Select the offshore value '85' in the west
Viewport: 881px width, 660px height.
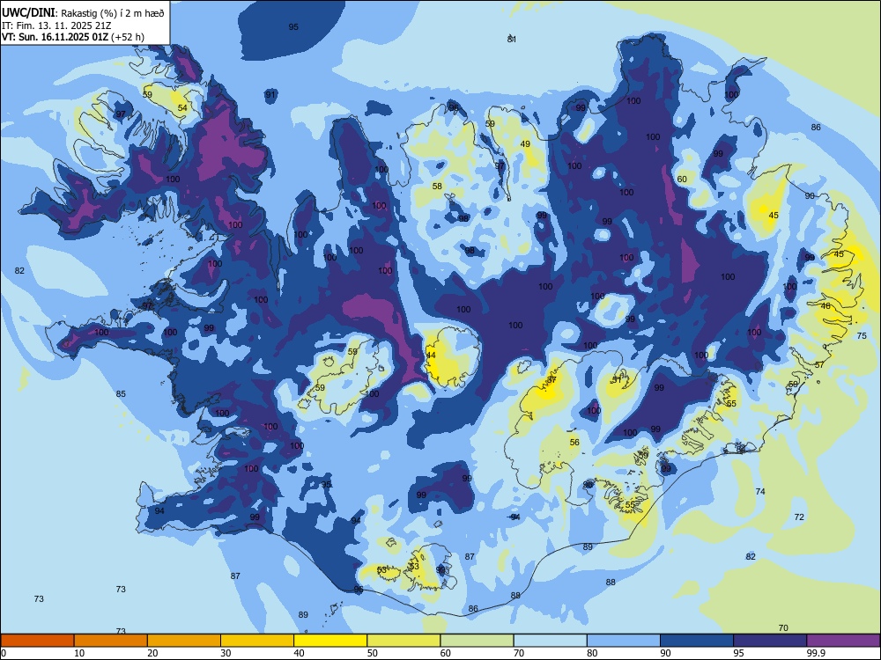121,393
